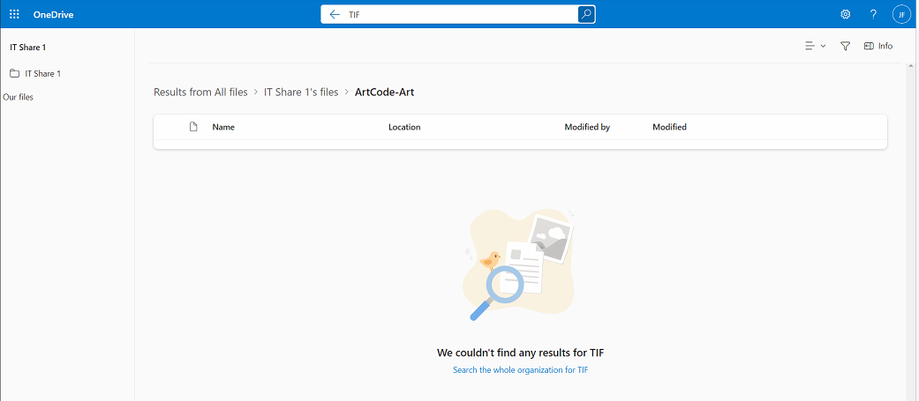The height and width of the screenshot is (401, 919).
Task: Click Search the whole organization for TIF
Action: [521, 370]
